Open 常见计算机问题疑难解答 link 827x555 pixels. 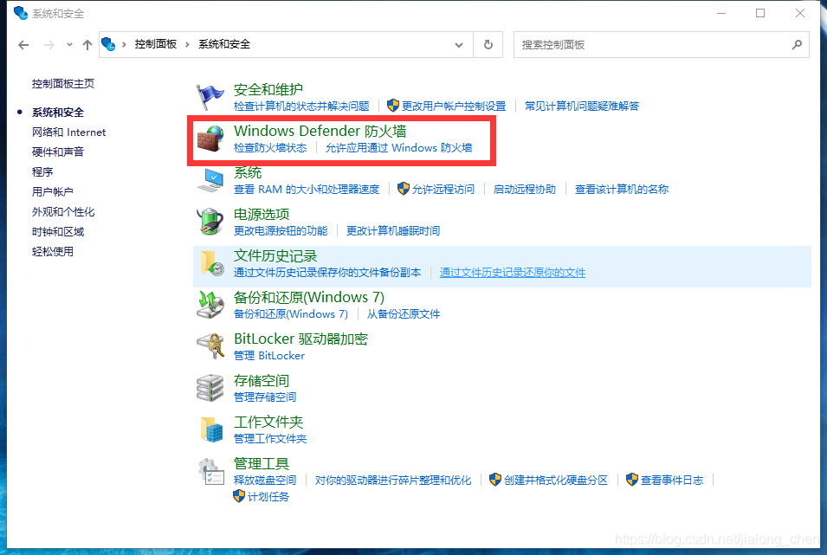[x=582, y=106]
